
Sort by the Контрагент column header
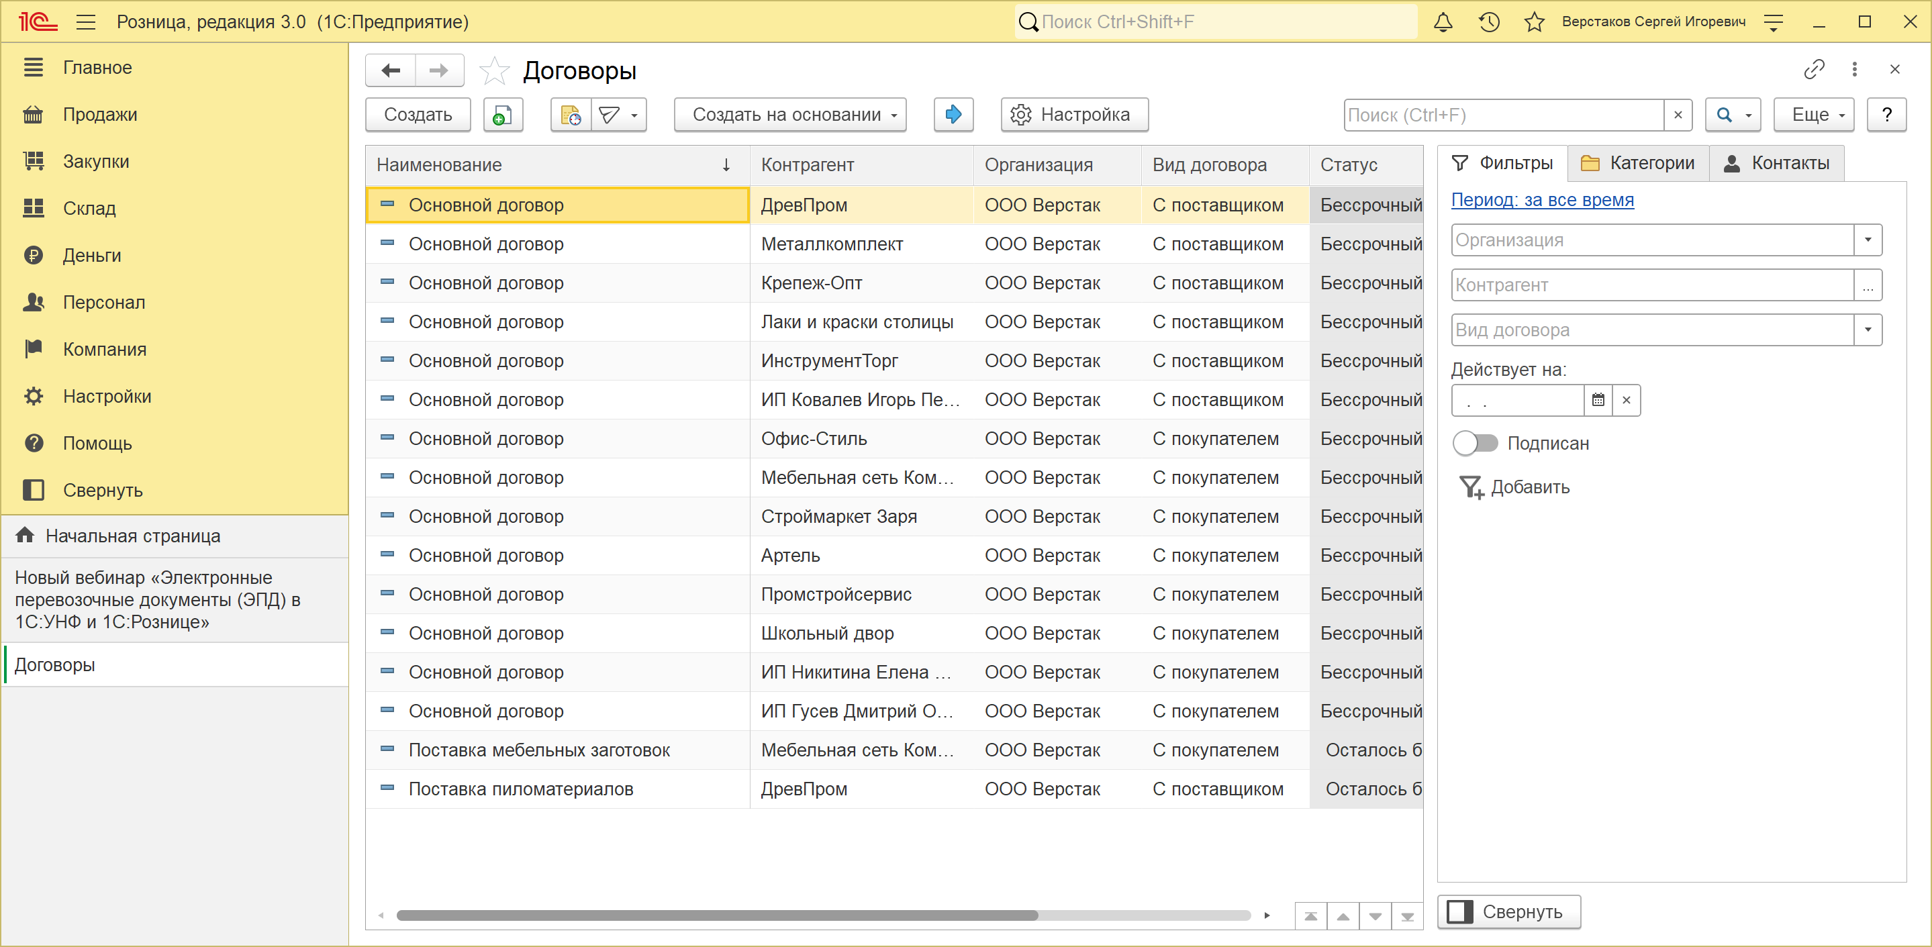coord(862,165)
